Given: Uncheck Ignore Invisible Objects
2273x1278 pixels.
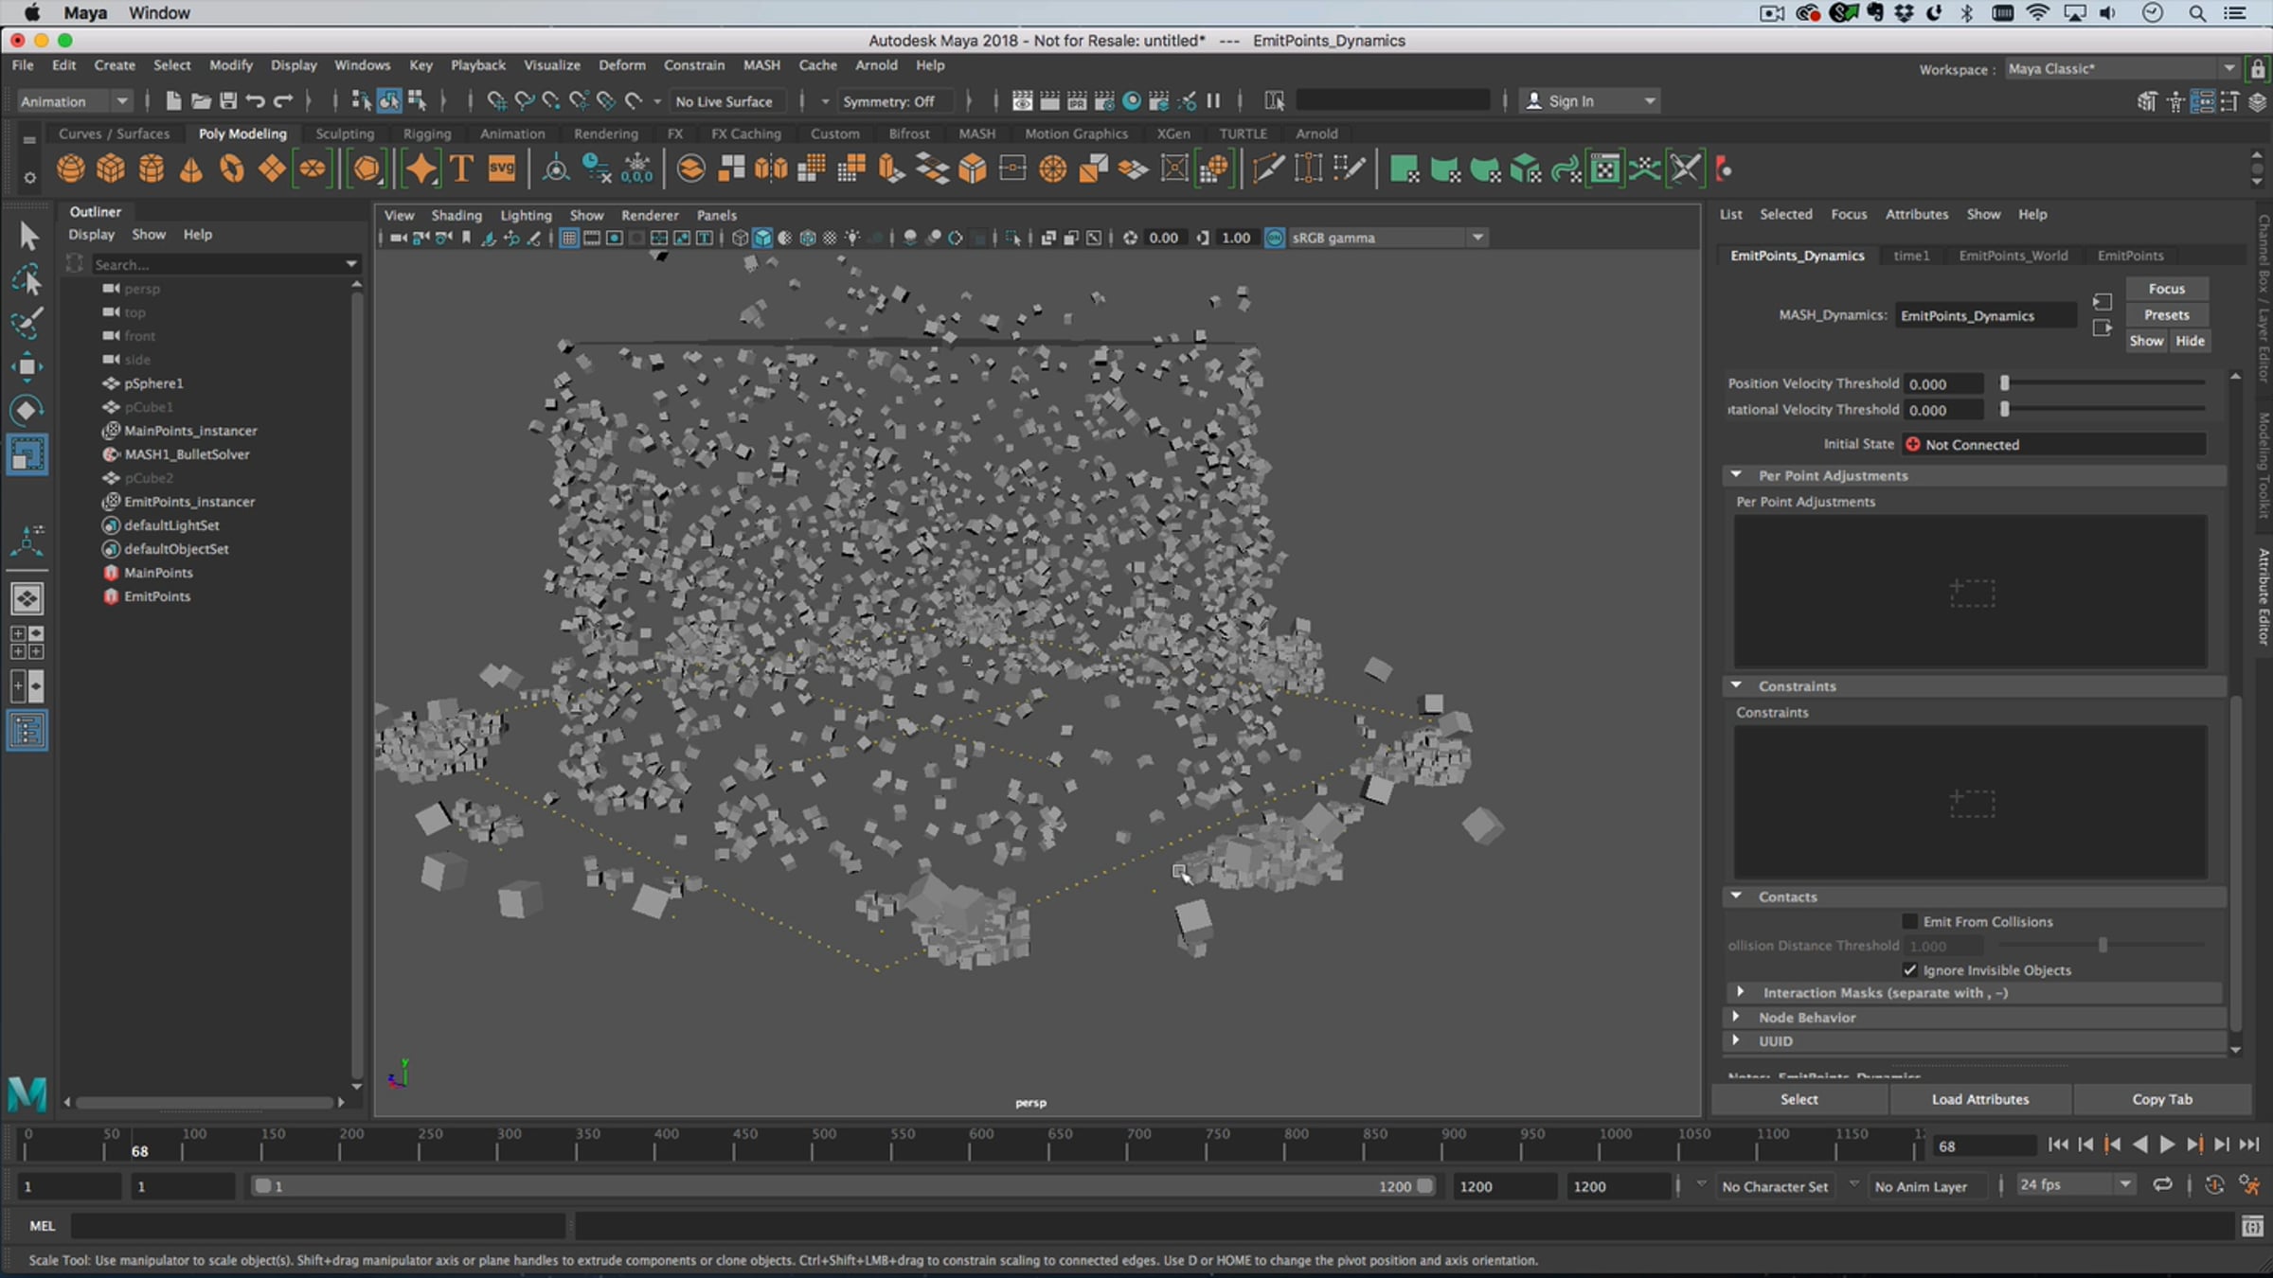Looking at the screenshot, I should 1909,970.
